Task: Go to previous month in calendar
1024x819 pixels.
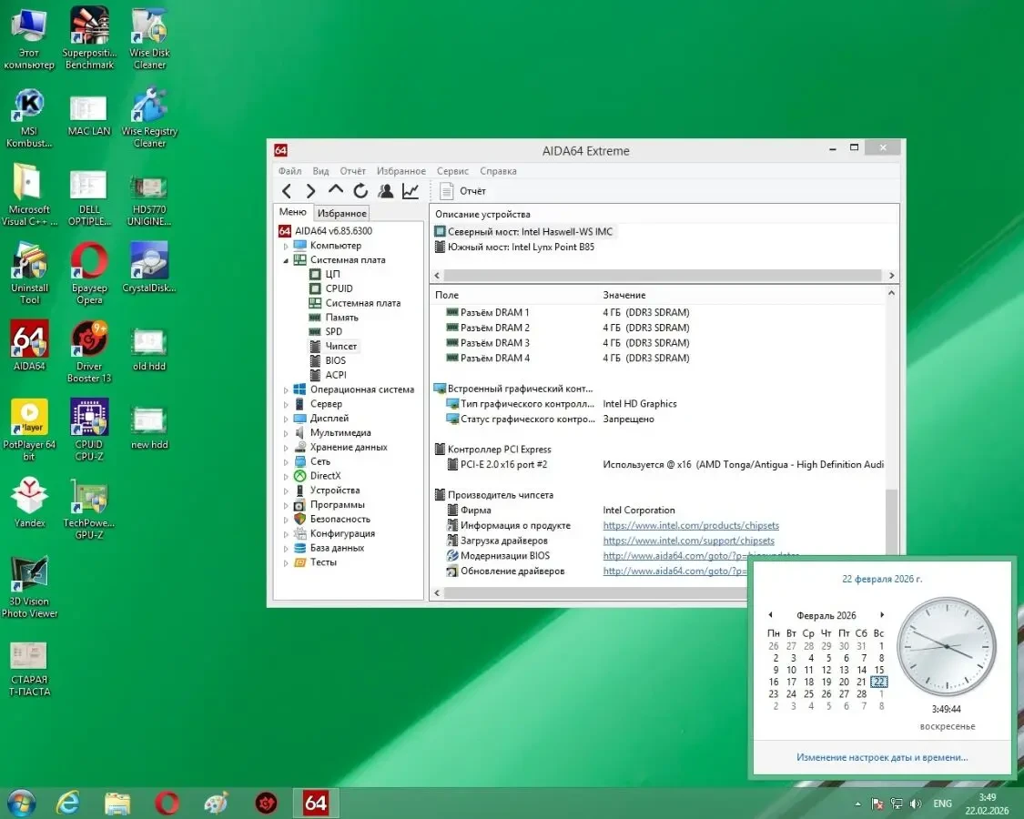Action: point(771,614)
